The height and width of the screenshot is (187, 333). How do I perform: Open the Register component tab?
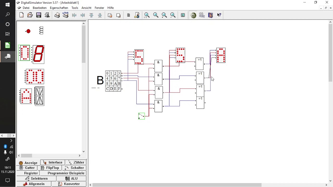click(28, 173)
